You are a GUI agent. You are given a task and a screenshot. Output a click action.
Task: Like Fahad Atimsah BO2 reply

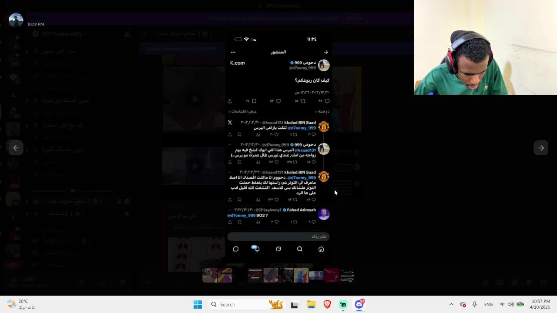click(x=276, y=222)
